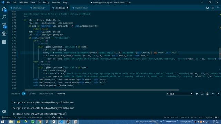Screen dimensions: 221x124
Task: Select the models.py tab
Action: pos(60,8)
